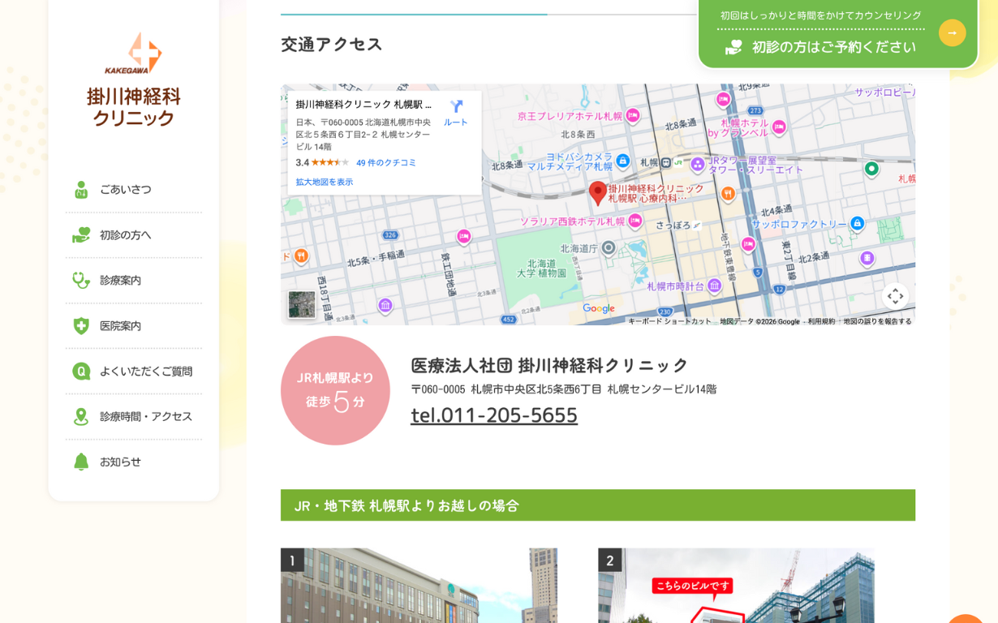Call tel.011-205-5655 phone link
The height and width of the screenshot is (623, 998).
pos(494,415)
